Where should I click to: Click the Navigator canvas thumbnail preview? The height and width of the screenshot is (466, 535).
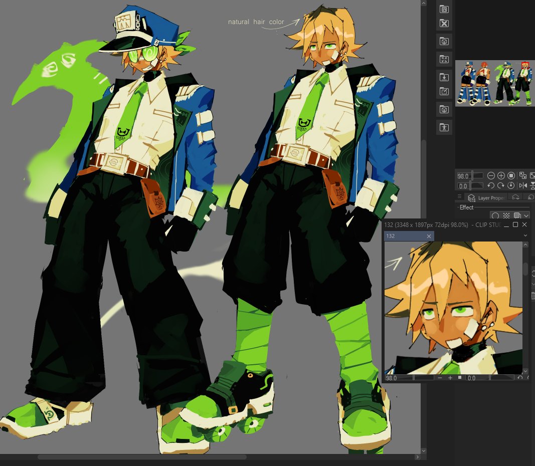point(495,83)
